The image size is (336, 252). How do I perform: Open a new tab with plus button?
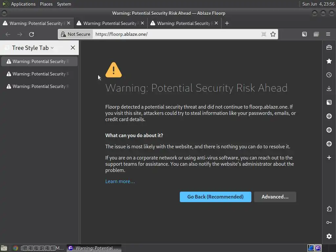point(227,23)
